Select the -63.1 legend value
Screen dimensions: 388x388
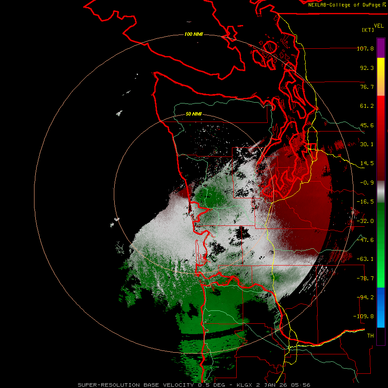point(365,259)
